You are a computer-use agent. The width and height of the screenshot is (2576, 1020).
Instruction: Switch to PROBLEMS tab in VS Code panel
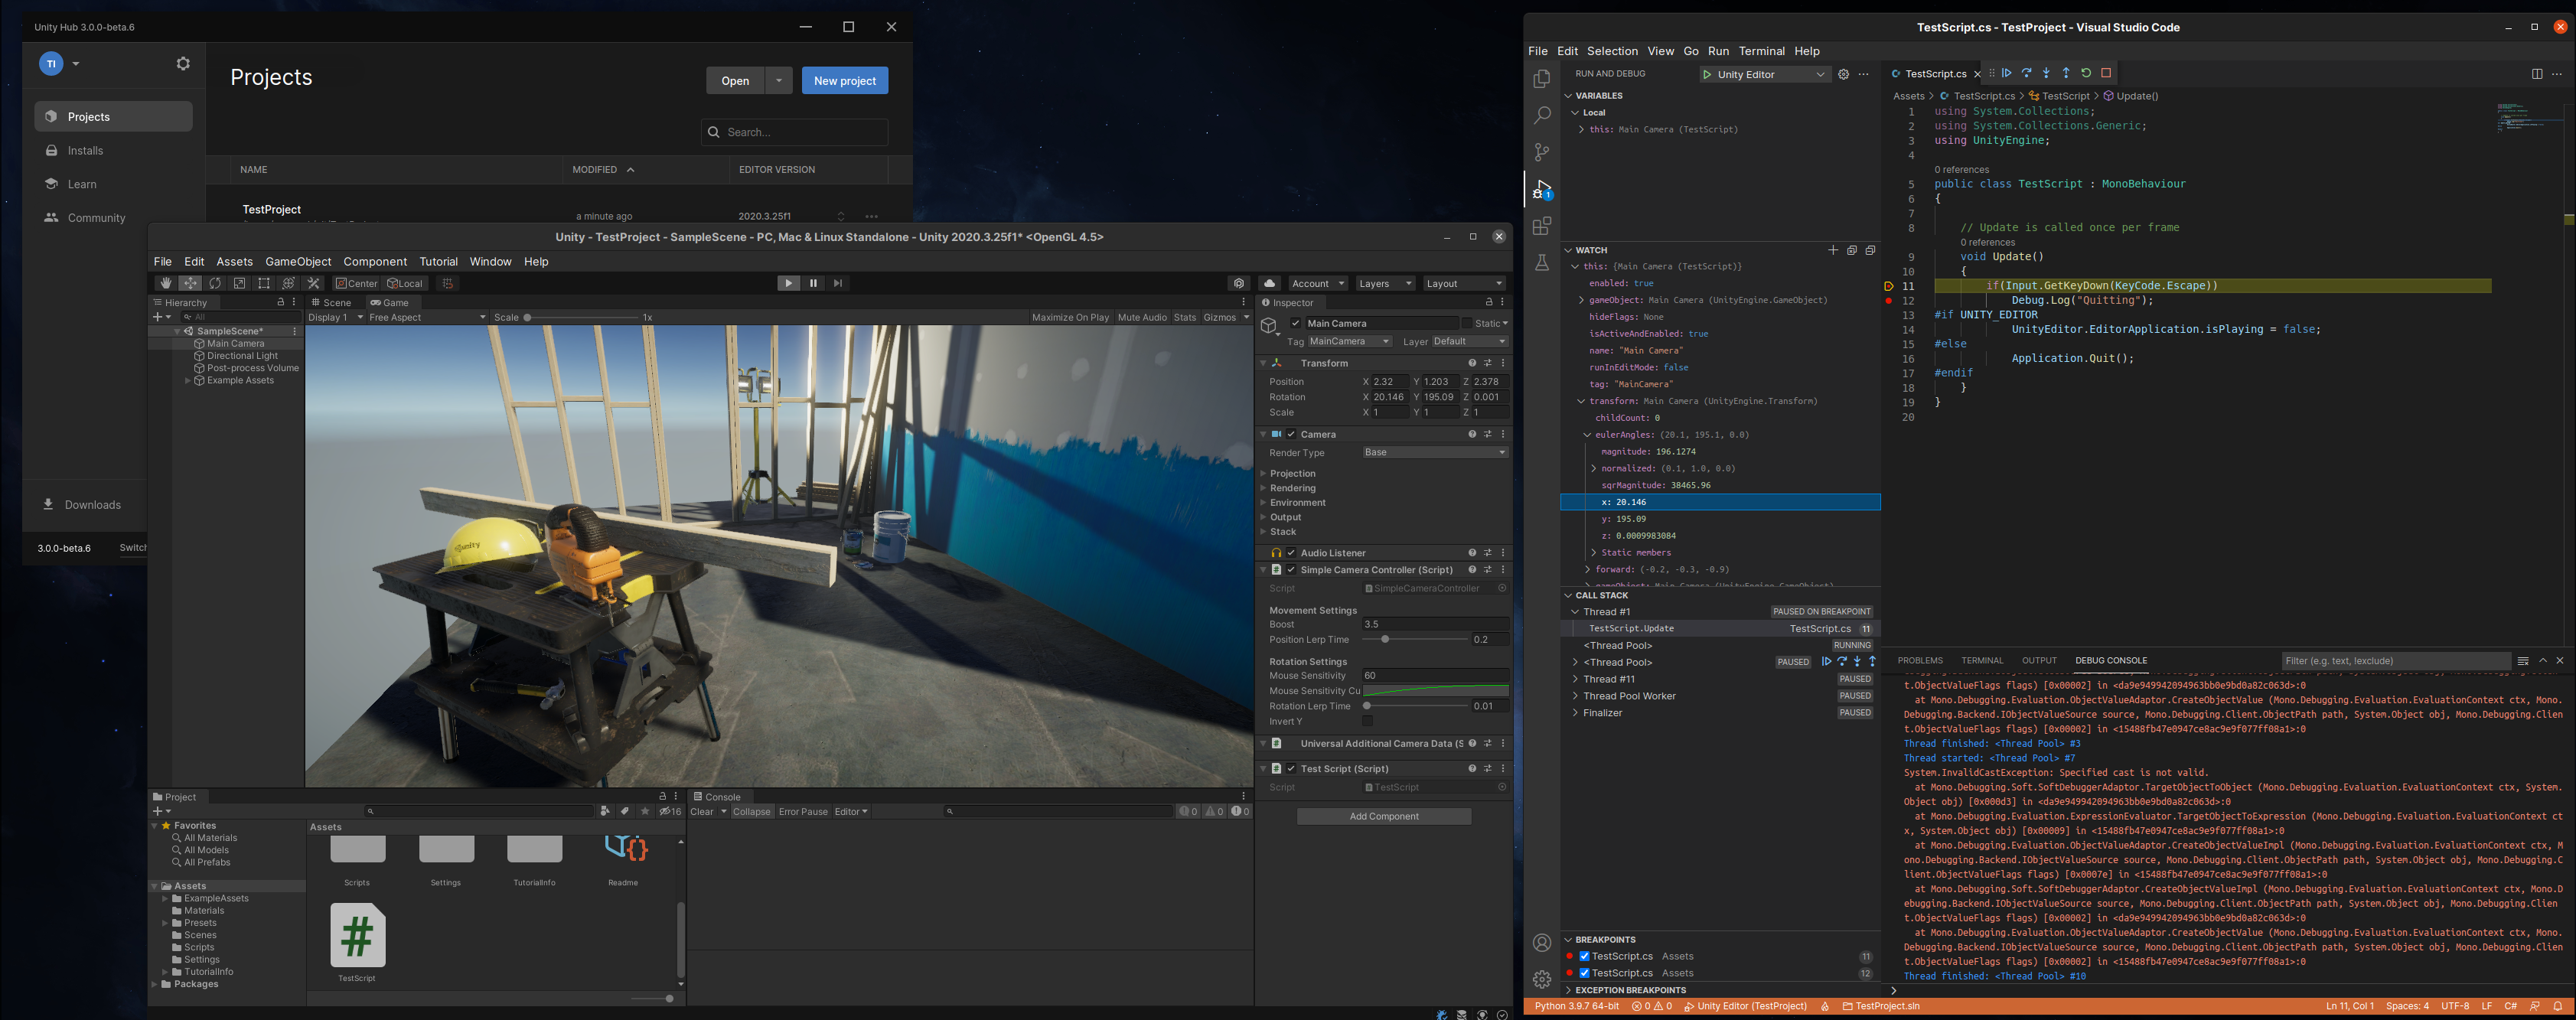click(1920, 660)
